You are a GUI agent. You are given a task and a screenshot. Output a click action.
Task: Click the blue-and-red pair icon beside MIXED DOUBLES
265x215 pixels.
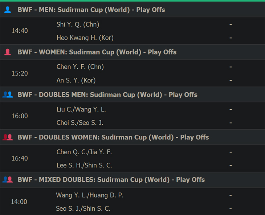pyautogui.click(x=8, y=179)
